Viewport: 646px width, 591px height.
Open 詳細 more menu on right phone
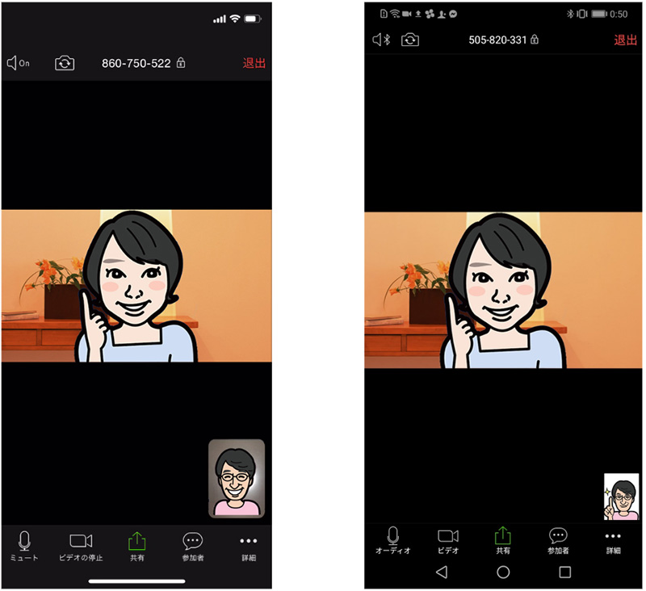(x=614, y=539)
